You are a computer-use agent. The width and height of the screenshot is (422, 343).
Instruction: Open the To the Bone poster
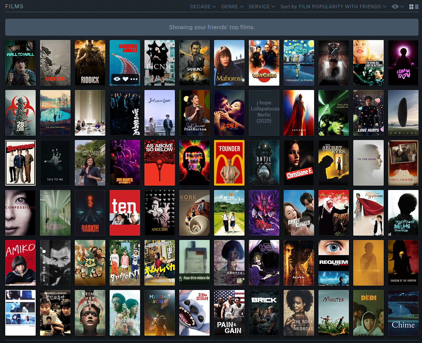point(368,163)
